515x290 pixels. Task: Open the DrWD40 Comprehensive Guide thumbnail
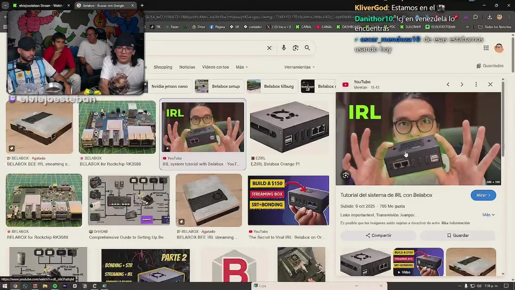click(129, 200)
